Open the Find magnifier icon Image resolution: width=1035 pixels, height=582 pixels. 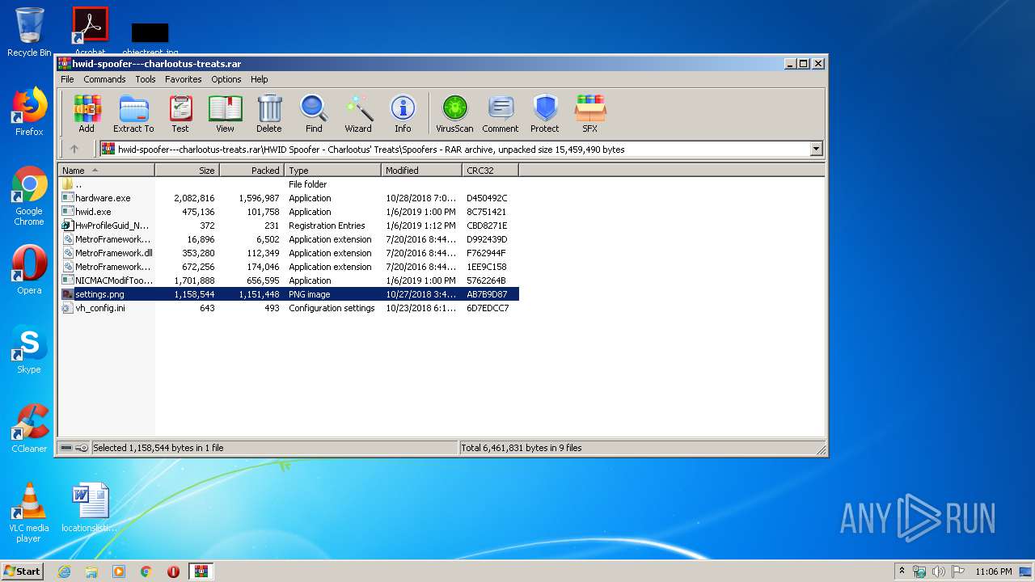pyautogui.click(x=314, y=114)
